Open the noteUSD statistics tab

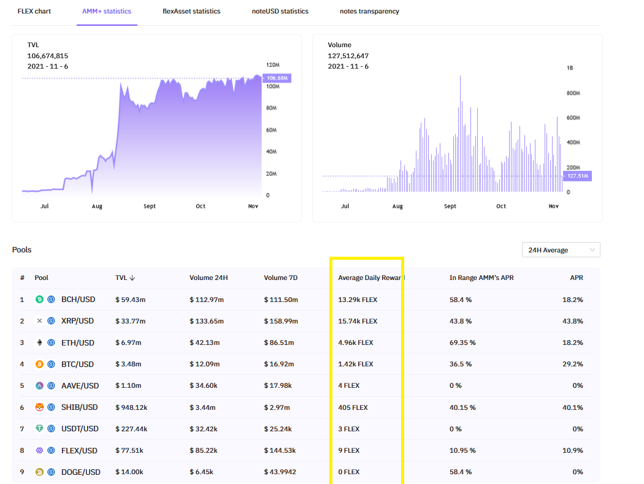pyautogui.click(x=280, y=11)
